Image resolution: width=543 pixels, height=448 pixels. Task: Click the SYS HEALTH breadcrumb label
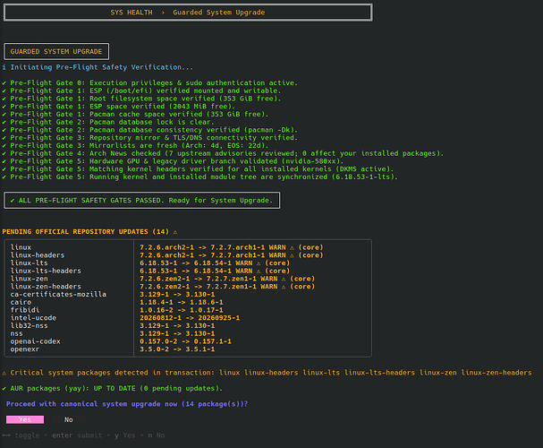pyautogui.click(x=132, y=13)
